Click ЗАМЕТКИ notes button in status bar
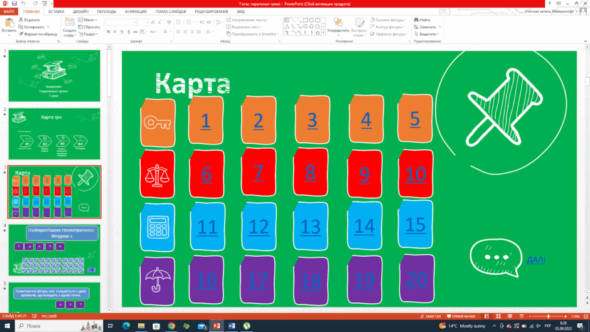This screenshot has height=332, width=590. tap(431, 316)
